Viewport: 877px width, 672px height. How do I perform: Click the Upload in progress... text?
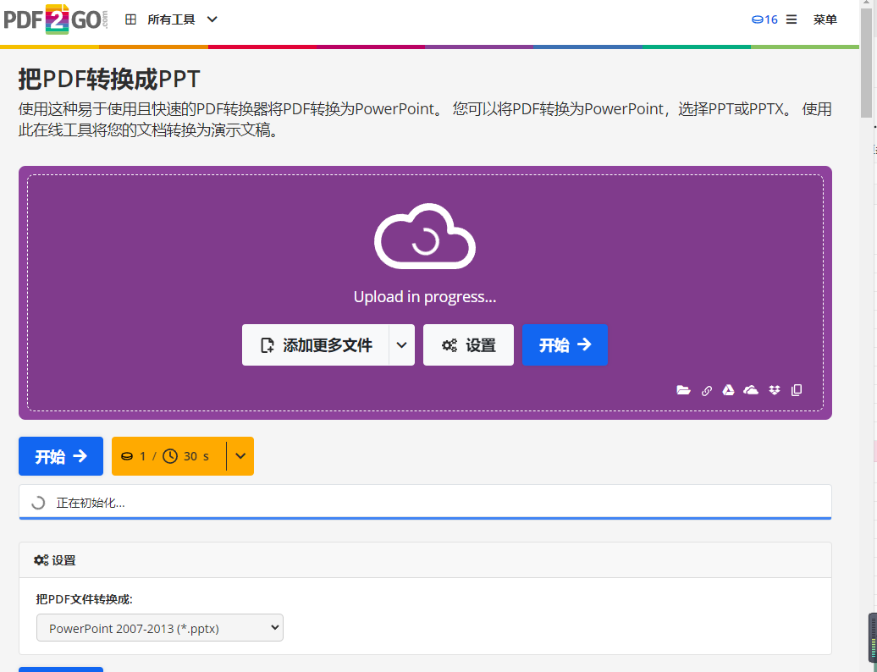tap(424, 297)
